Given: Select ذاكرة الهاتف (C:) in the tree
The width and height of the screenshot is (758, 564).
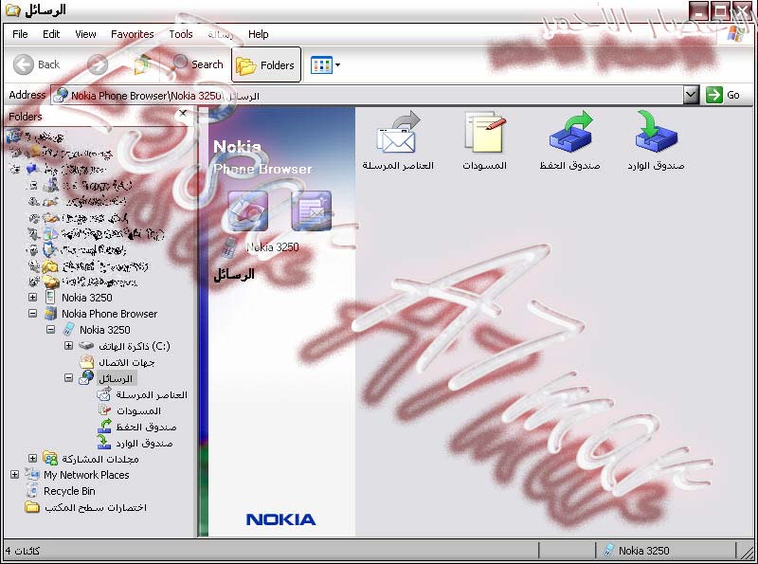Looking at the screenshot, I should pos(135,346).
